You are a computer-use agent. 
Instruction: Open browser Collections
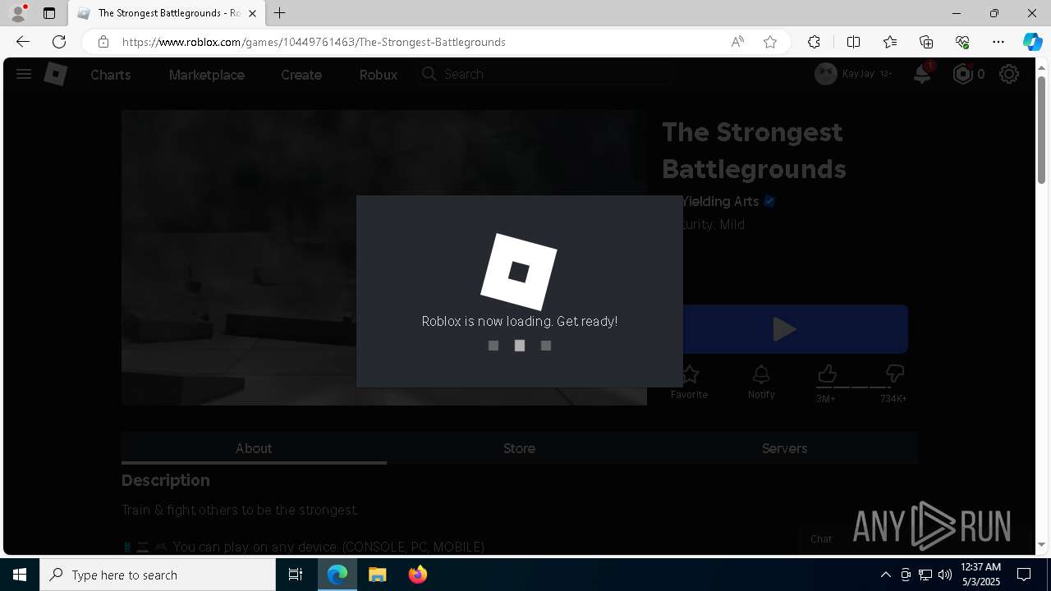pos(926,42)
